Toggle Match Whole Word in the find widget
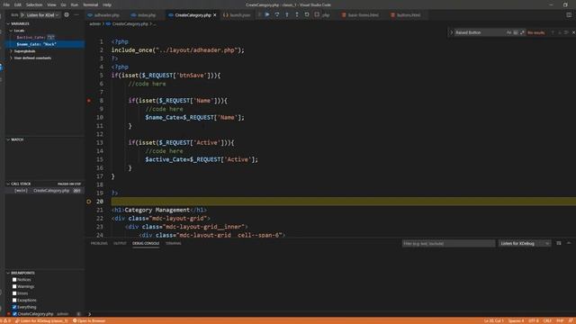This screenshot has height=324, width=576. click(x=516, y=32)
